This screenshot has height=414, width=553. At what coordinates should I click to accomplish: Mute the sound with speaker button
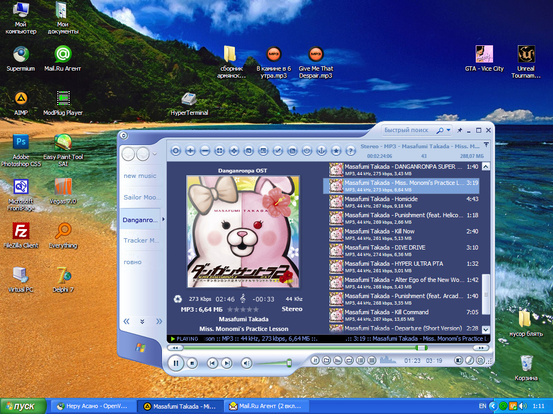pyautogui.click(x=246, y=363)
